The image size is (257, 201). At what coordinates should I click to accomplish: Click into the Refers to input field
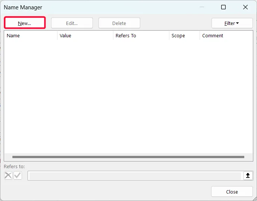tap(135, 176)
